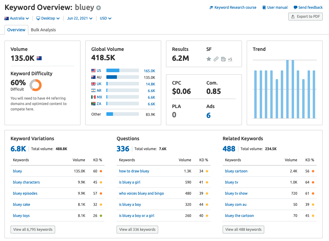The height and width of the screenshot is (241, 329).
Task: Export the report to PDF
Action: point(305,17)
